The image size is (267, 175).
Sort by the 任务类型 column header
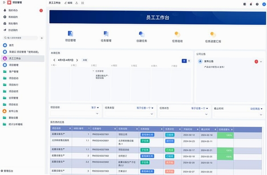pos(151,129)
